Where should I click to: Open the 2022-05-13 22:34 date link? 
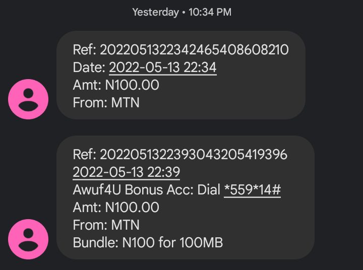tap(162, 67)
